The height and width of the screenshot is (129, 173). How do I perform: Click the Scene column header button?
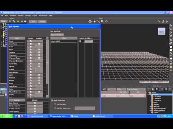click(x=17, y=38)
